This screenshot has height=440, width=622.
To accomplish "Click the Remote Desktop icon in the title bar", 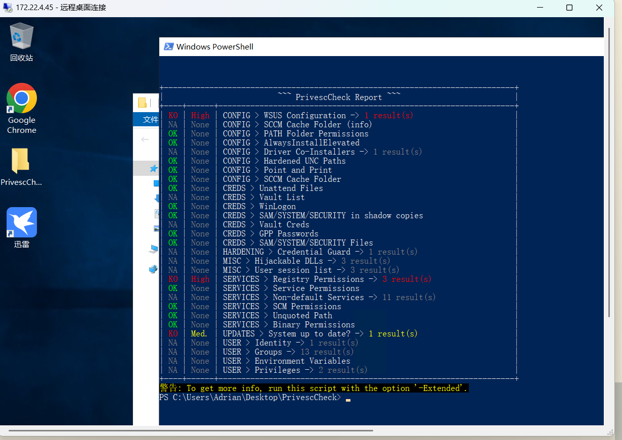I will point(8,8).
